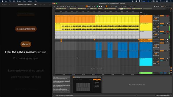Toggle the red arm button on Click track
The image size is (173, 97).
coord(168,32)
